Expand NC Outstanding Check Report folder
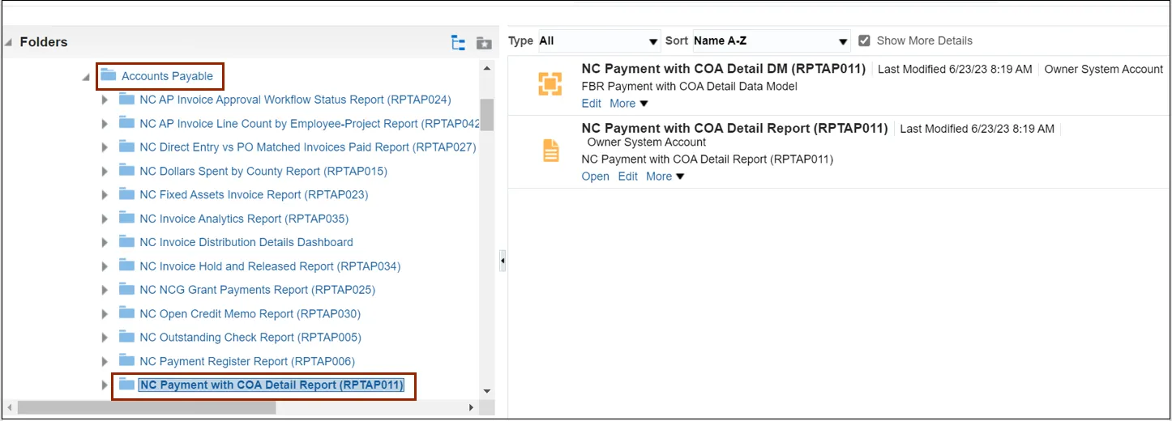Image resolution: width=1172 pixels, height=421 pixels. (105, 338)
